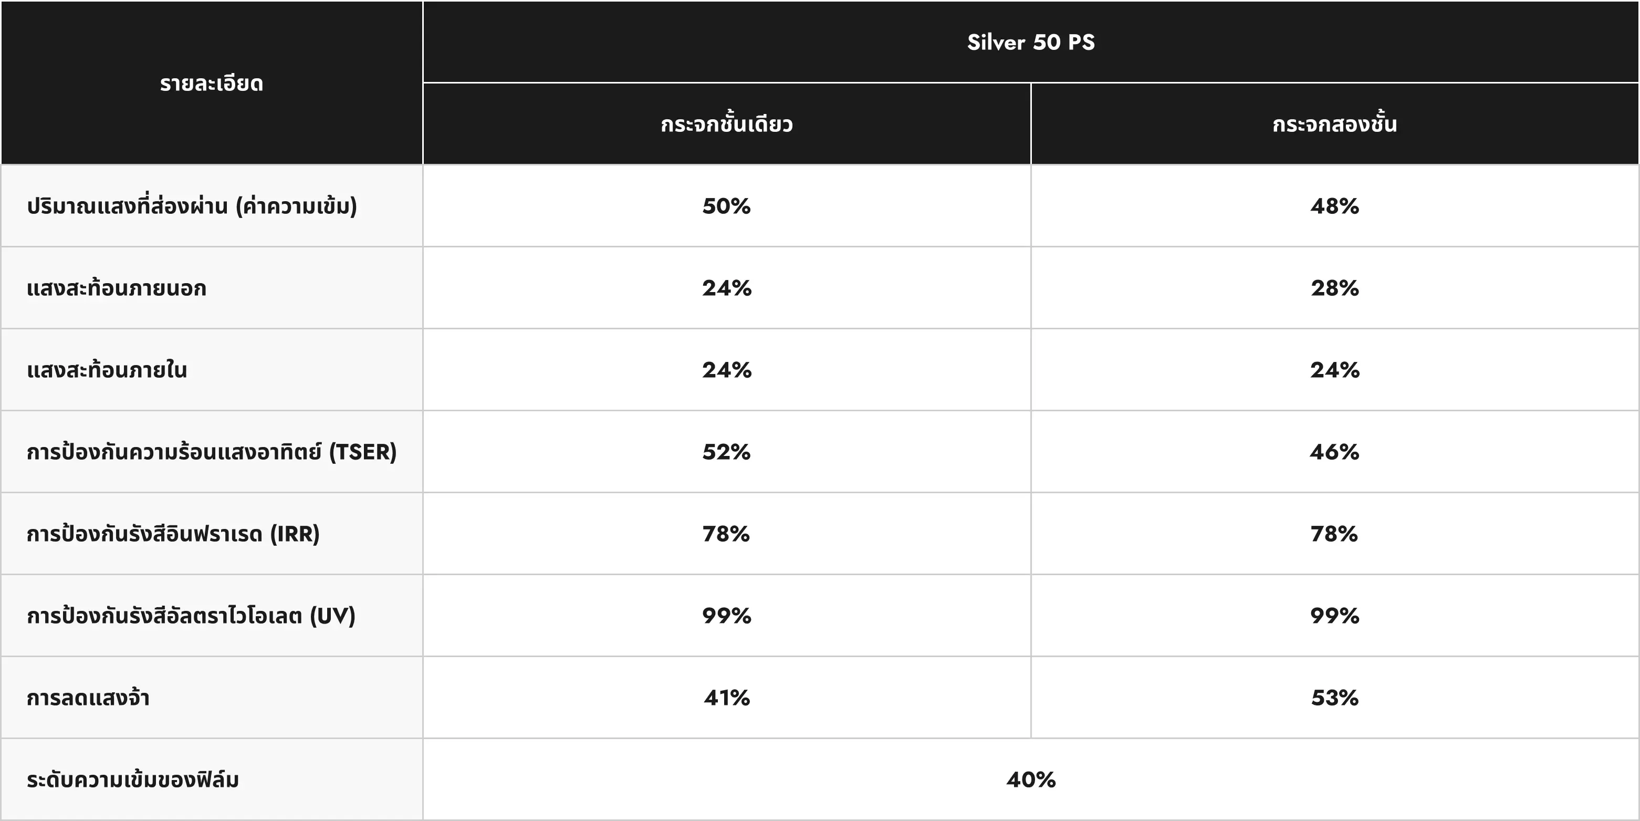Select the TSER heat rejection row label
Viewport: 1640px width, 821px height.
click(211, 452)
